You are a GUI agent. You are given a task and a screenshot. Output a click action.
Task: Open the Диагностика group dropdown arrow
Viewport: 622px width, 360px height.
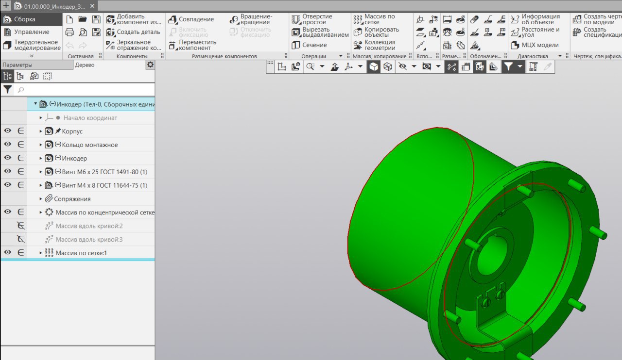(x=560, y=56)
